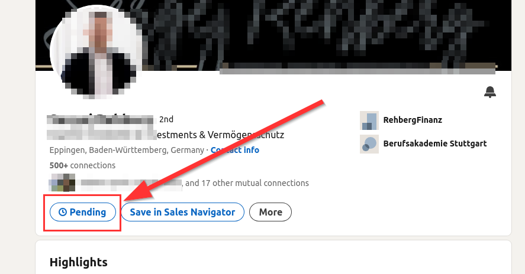Click the blurred profile name heading
This screenshot has width=525, height=274.
101,119
